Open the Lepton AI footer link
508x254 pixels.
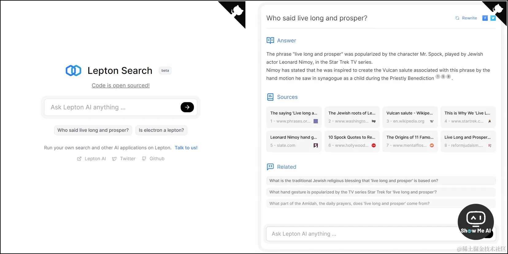[x=91, y=159]
